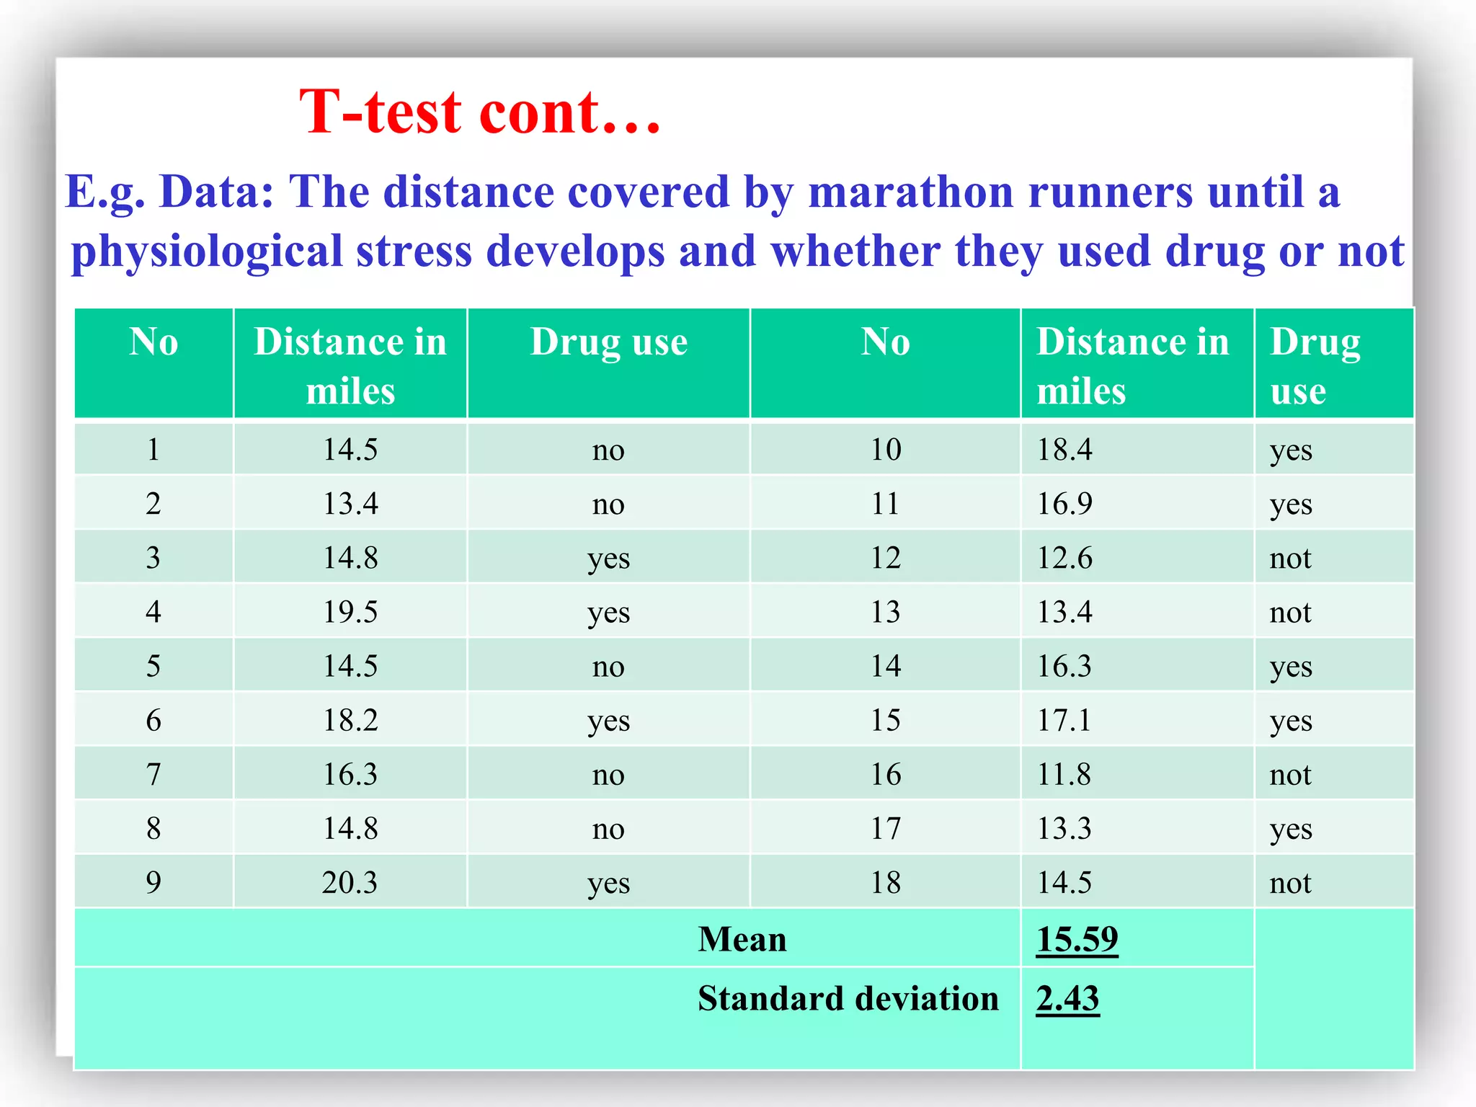Click the runner number 12 cell
This screenshot has height=1107, width=1476.
[886, 558]
